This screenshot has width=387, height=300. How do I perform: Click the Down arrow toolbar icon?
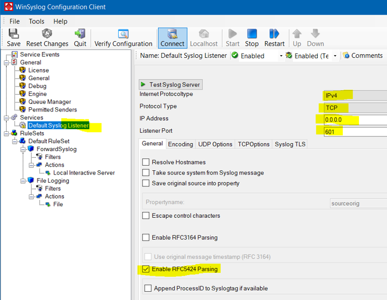pos(315,34)
